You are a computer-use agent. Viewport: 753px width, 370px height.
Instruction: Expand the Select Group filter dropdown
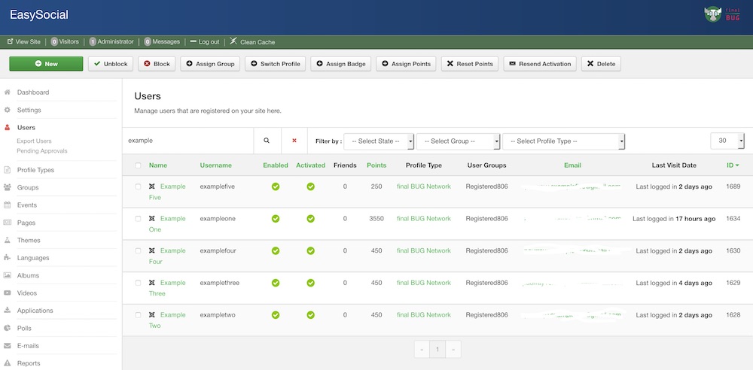pos(458,141)
